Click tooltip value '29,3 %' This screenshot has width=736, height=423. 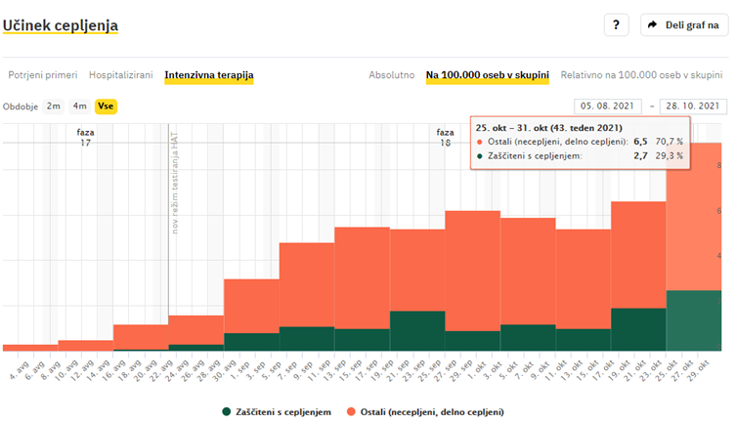coord(669,155)
